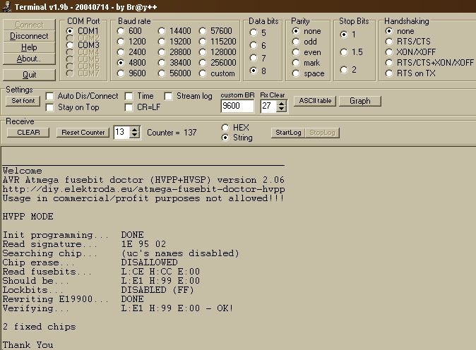This screenshot has width=476, height=350.
Task: Select COM3 port radio button
Action: pyautogui.click(x=70, y=45)
